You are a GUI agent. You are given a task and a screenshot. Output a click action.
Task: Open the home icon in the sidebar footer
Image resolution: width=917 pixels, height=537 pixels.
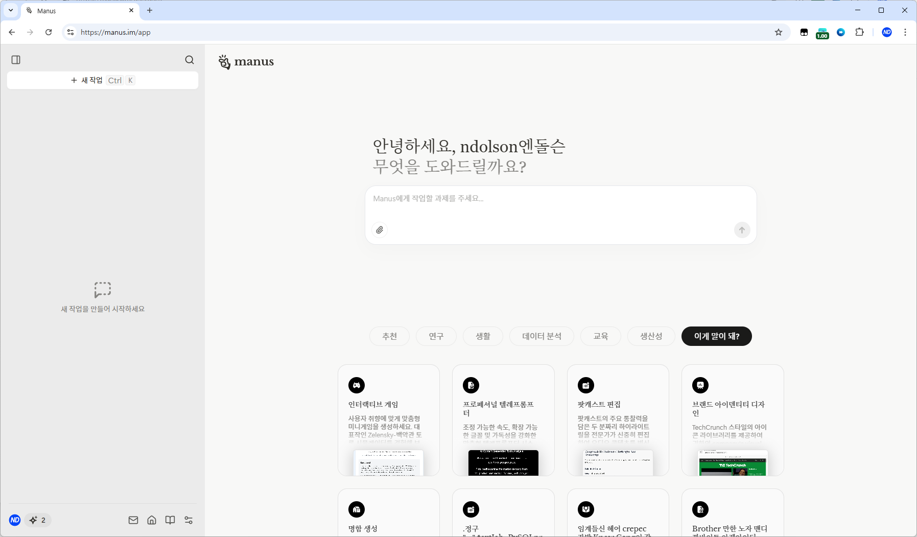click(x=152, y=520)
